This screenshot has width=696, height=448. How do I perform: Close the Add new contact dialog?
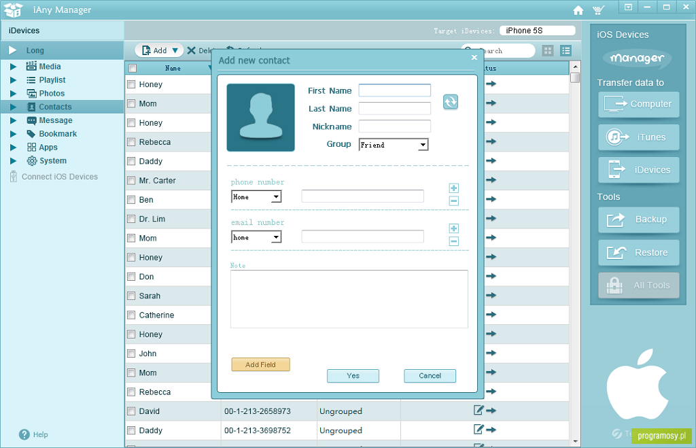tap(474, 57)
